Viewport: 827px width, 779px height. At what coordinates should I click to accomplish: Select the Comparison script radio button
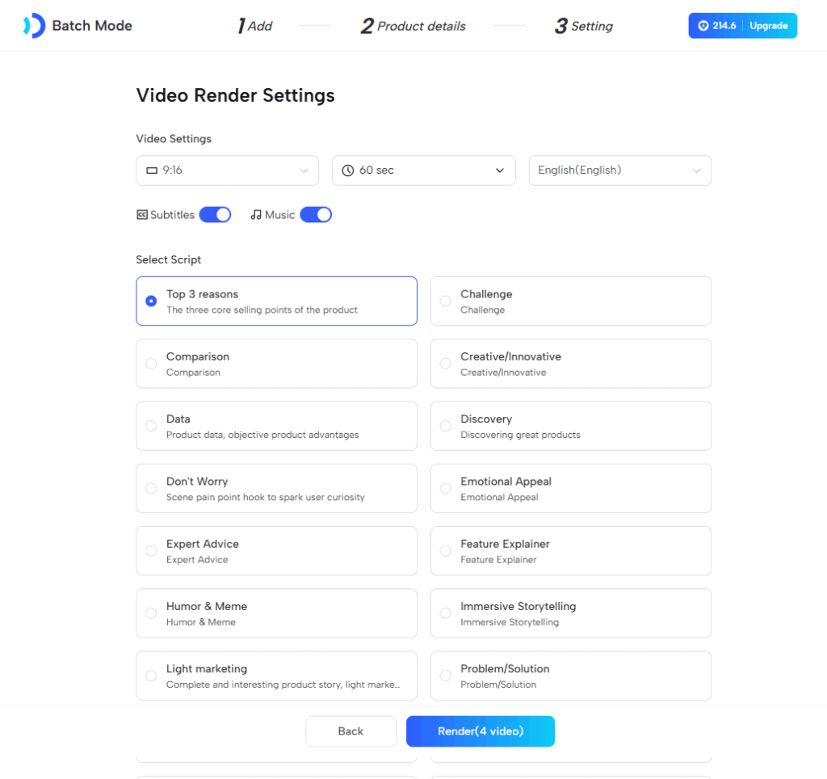151,364
